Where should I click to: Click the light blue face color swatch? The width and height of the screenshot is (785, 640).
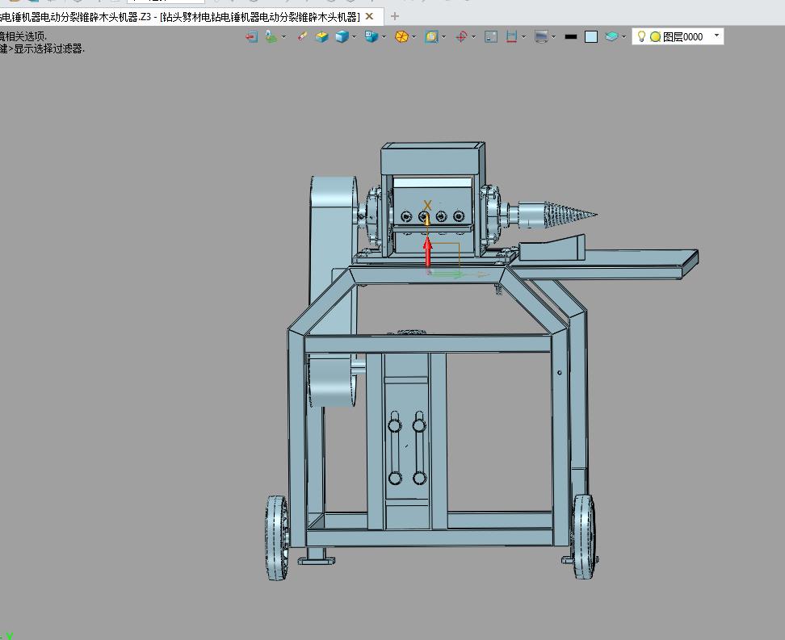point(591,36)
